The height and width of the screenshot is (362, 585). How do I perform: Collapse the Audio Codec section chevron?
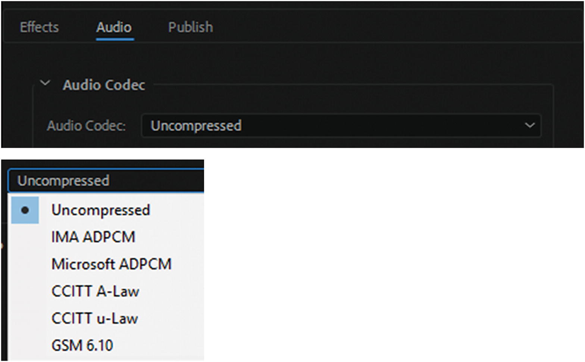[x=45, y=83]
